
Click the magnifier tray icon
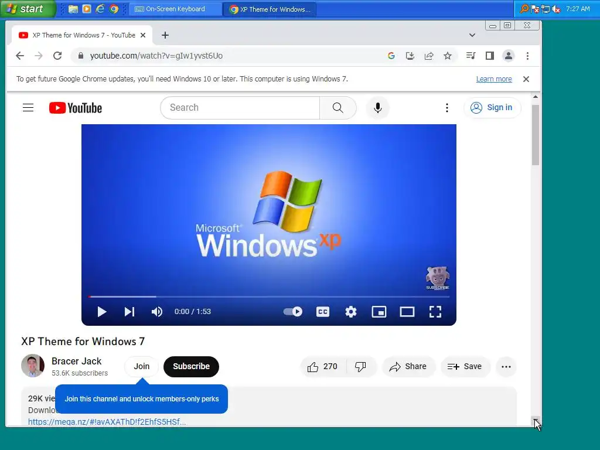pyautogui.click(x=524, y=9)
